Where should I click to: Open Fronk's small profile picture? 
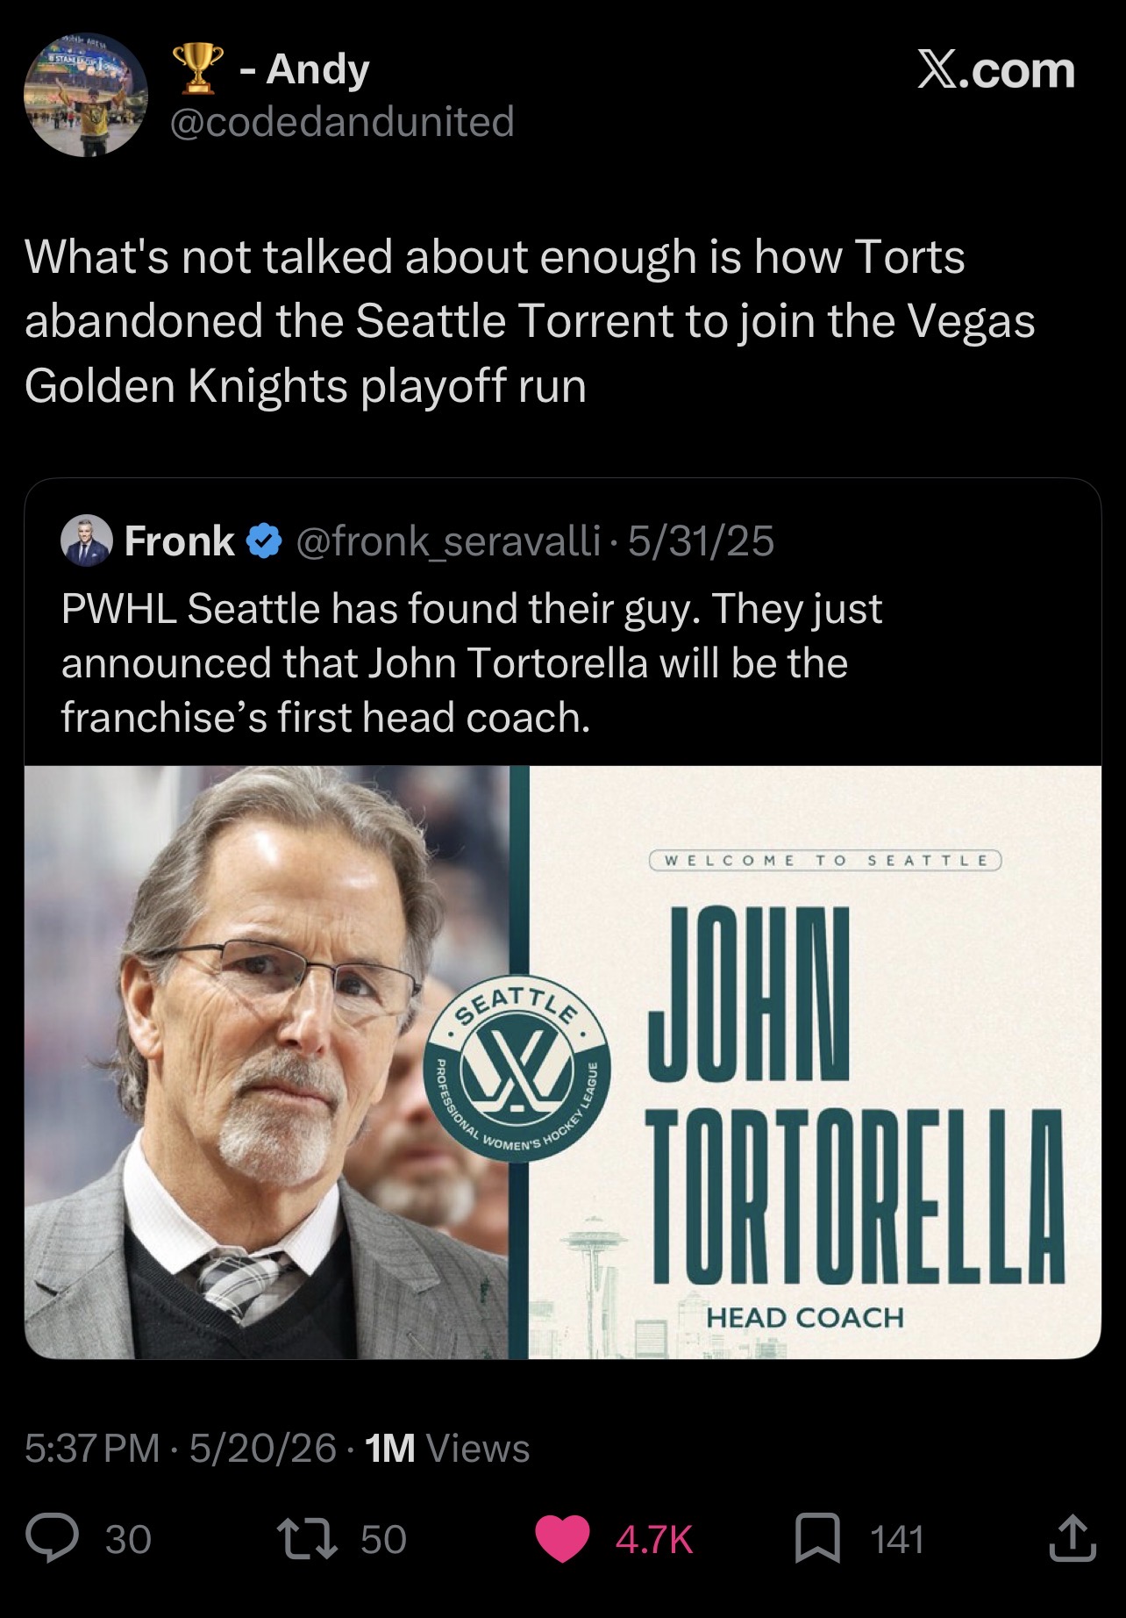pos(87,541)
